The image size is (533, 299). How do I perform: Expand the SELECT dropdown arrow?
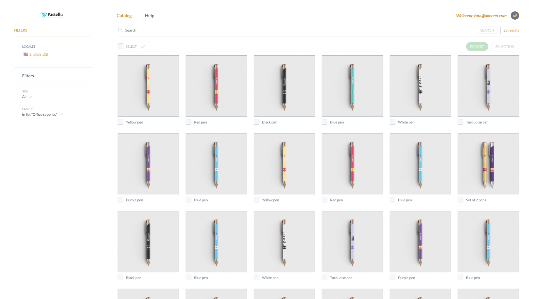click(x=142, y=47)
